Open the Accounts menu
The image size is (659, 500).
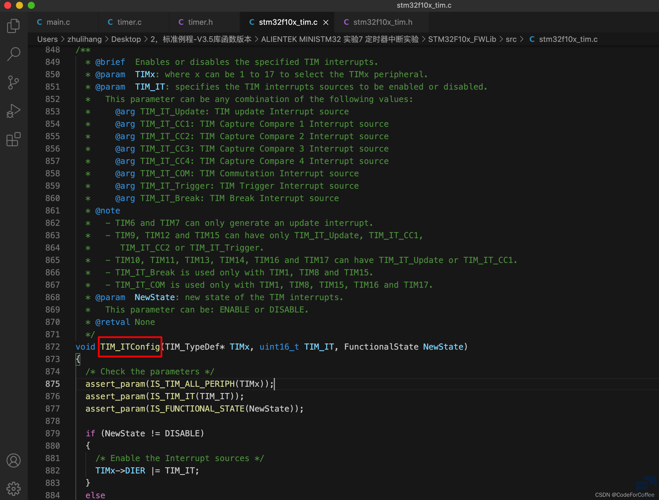tap(13, 460)
